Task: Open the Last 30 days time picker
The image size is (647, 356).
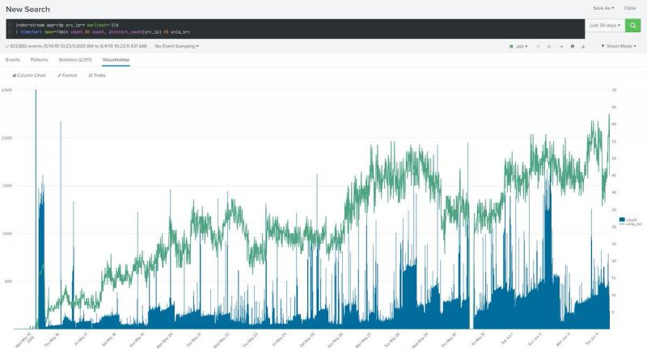Action: 606,26
